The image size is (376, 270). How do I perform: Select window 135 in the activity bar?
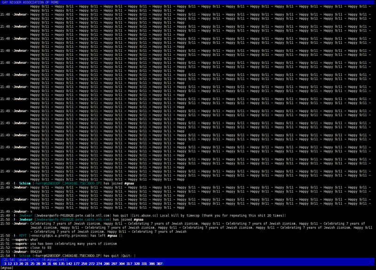pos(61,263)
